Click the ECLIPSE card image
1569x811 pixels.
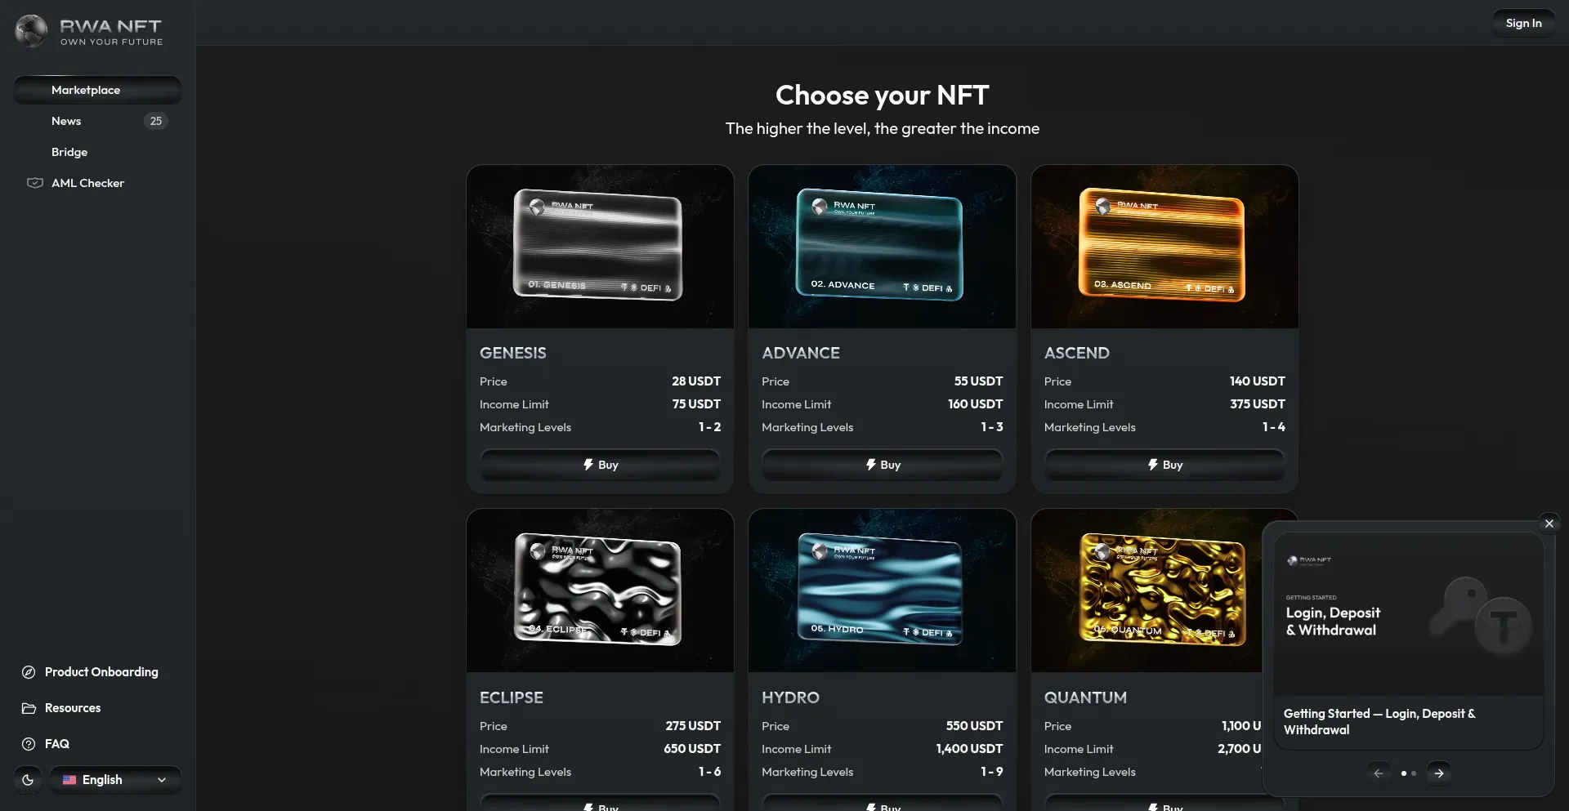(600, 591)
